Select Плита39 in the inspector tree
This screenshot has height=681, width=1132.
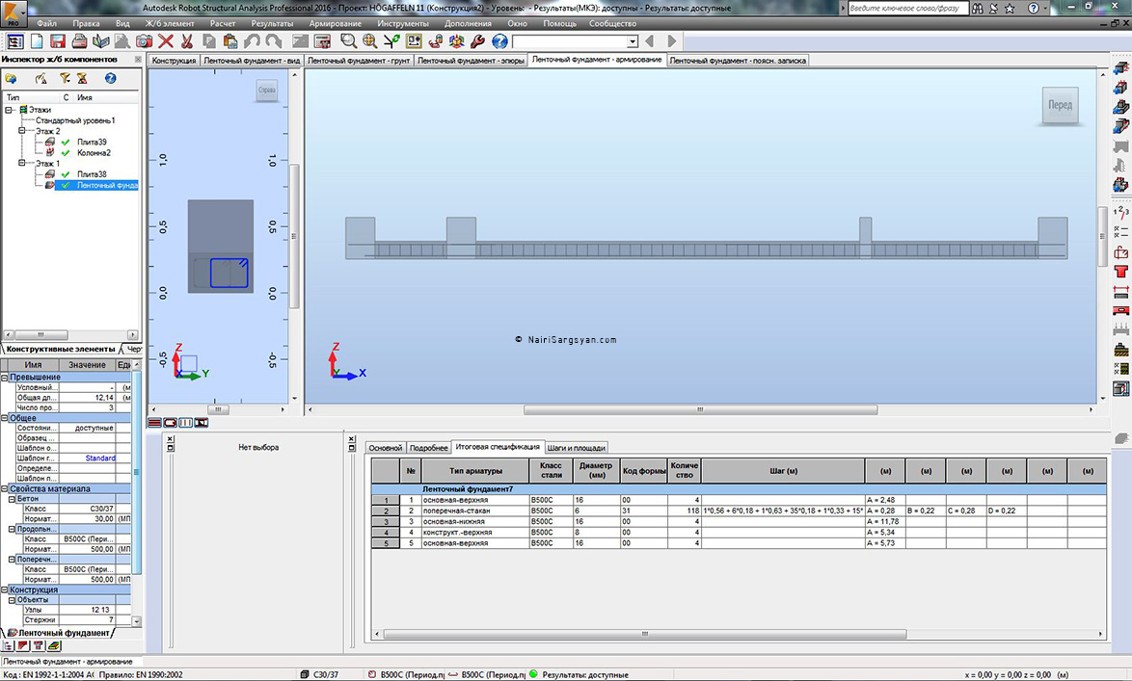coord(92,143)
